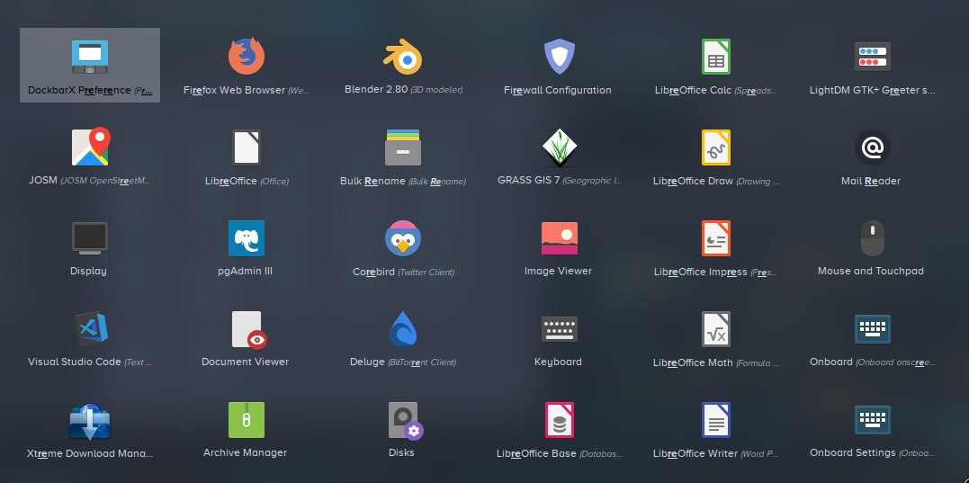Screen dimensions: 969x483
Task: Open GRASS GIS 7 icon
Action: click(560, 148)
